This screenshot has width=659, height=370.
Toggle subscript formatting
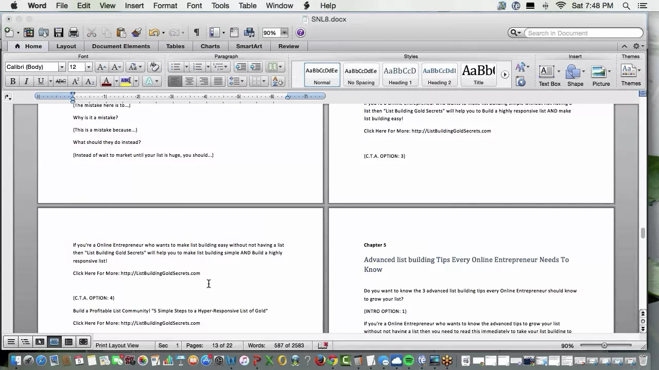coord(89,81)
